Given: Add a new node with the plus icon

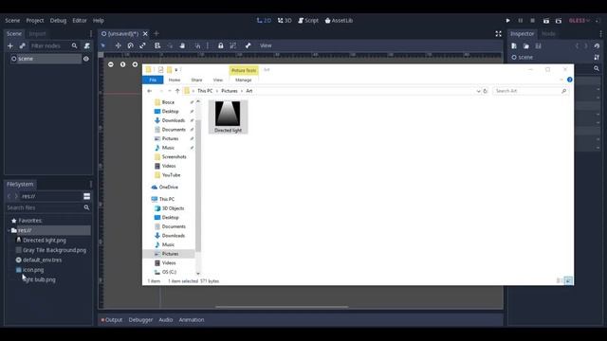Looking at the screenshot, I should pyautogui.click(x=10, y=46).
